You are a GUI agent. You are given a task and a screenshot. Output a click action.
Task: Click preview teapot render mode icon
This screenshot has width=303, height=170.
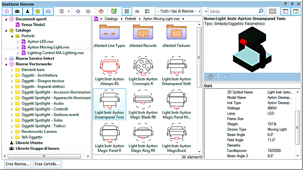pyautogui.click(x=225, y=77)
